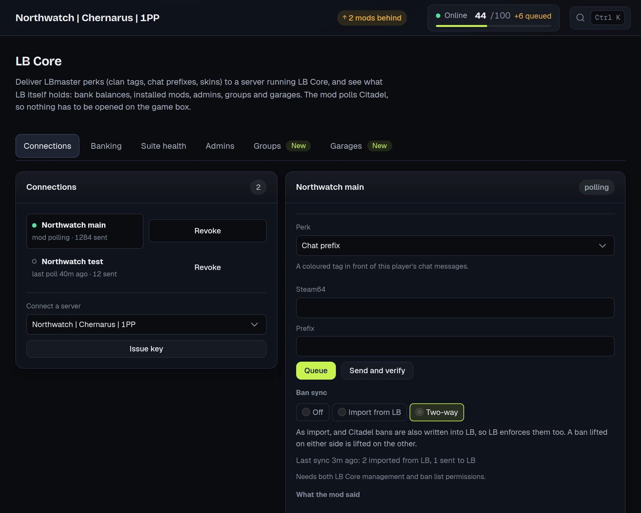The image size is (641, 513).
Task: Focus the Steam64 input field
Action: point(455,308)
